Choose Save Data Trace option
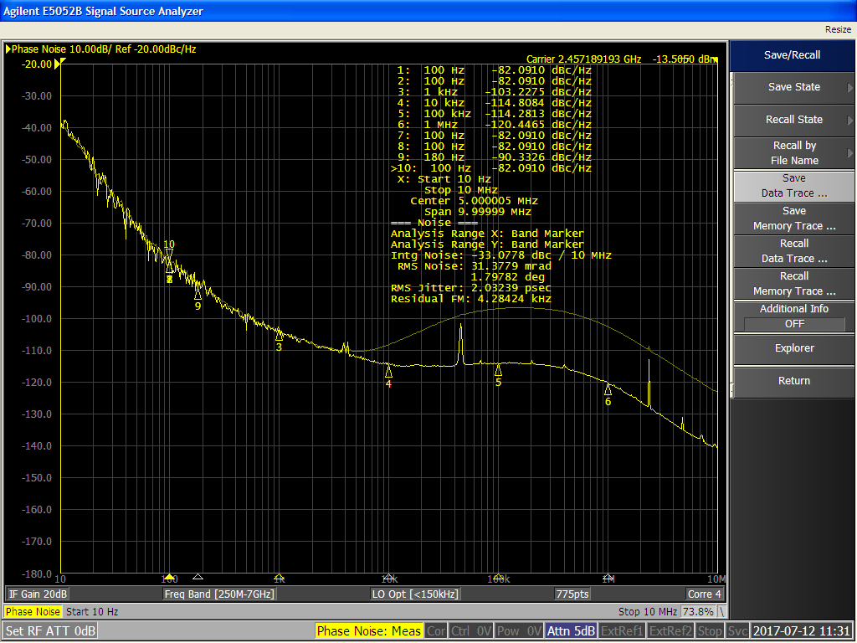 coord(793,186)
